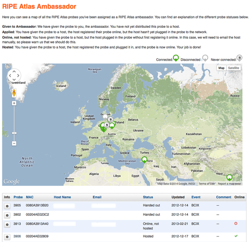Click the Never connected legend icon
Viewport: 250px width, 242px height.
point(239,58)
